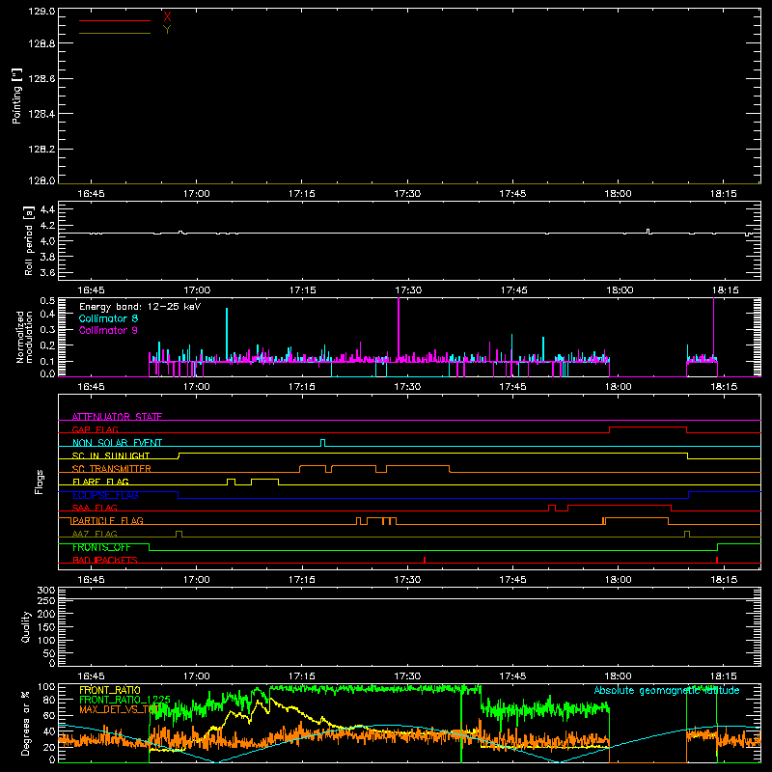The image size is (772, 772).
Task: Click the 16:45 time label under the Pointing panel
Action: tap(91, 194)
